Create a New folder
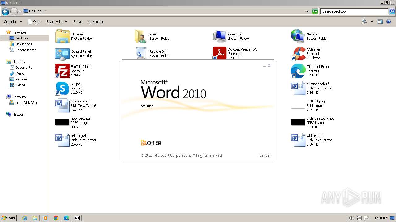 (x=95, y=22)
